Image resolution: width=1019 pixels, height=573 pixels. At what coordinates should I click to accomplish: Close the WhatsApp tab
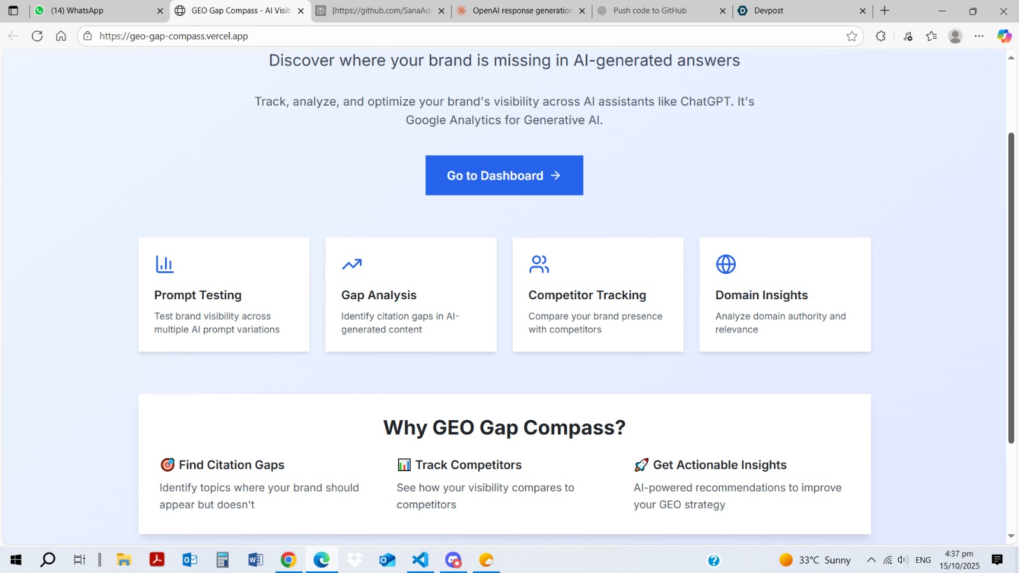click(160, 11)
